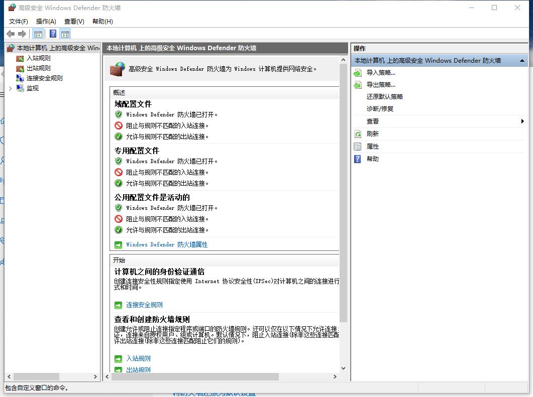Click the firewall icon in the window title bar

[x=12, y=8]
